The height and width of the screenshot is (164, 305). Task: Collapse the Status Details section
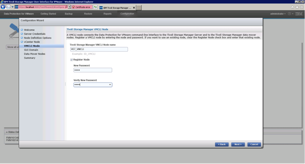tap(7, 132)
